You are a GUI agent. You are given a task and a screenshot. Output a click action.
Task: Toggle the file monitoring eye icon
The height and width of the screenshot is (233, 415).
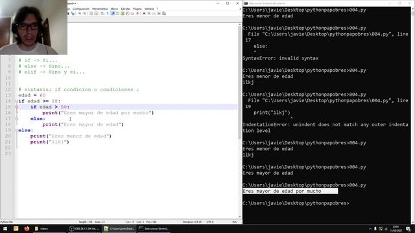coord(137,13)
